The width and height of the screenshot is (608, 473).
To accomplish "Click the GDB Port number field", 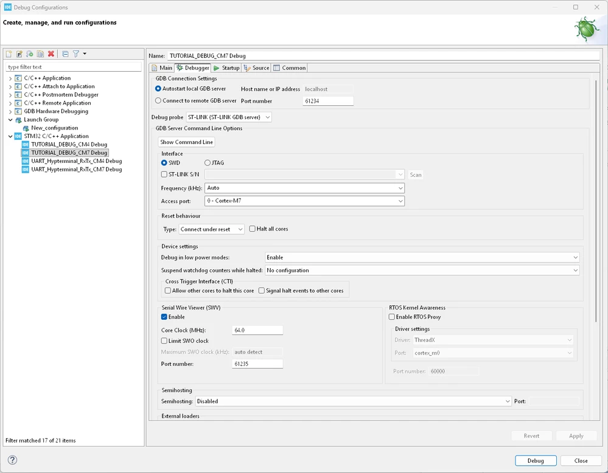I will pyautogui.click(x=328, y=101).
